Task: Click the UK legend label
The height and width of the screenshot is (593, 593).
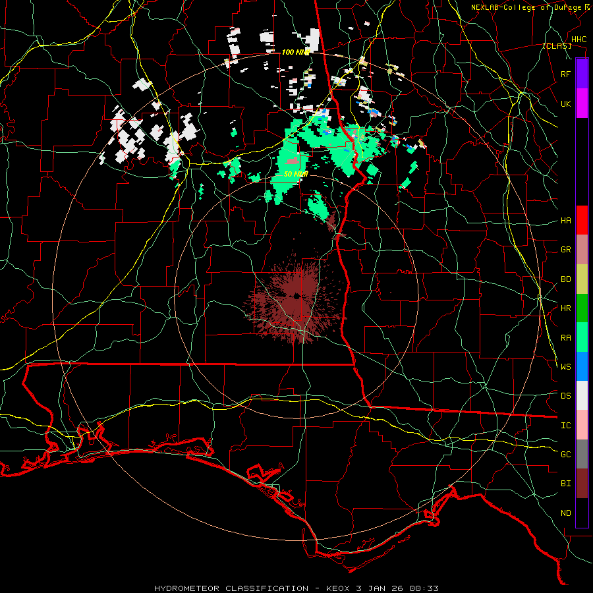Action: pos(566,103)
